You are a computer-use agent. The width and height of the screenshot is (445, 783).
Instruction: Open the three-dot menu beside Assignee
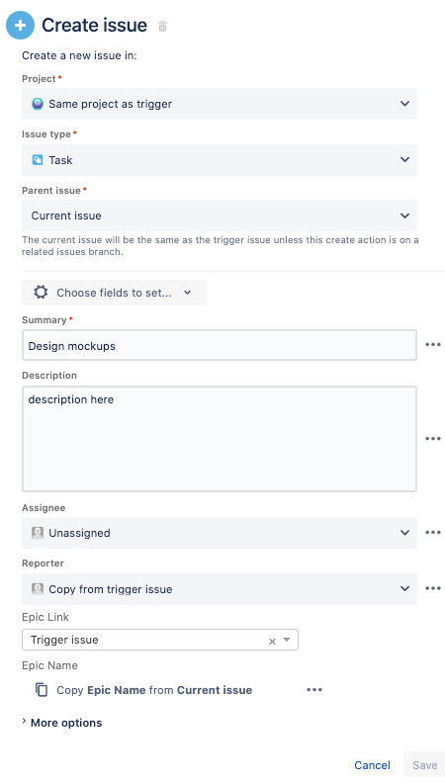[x=432, y=532]
